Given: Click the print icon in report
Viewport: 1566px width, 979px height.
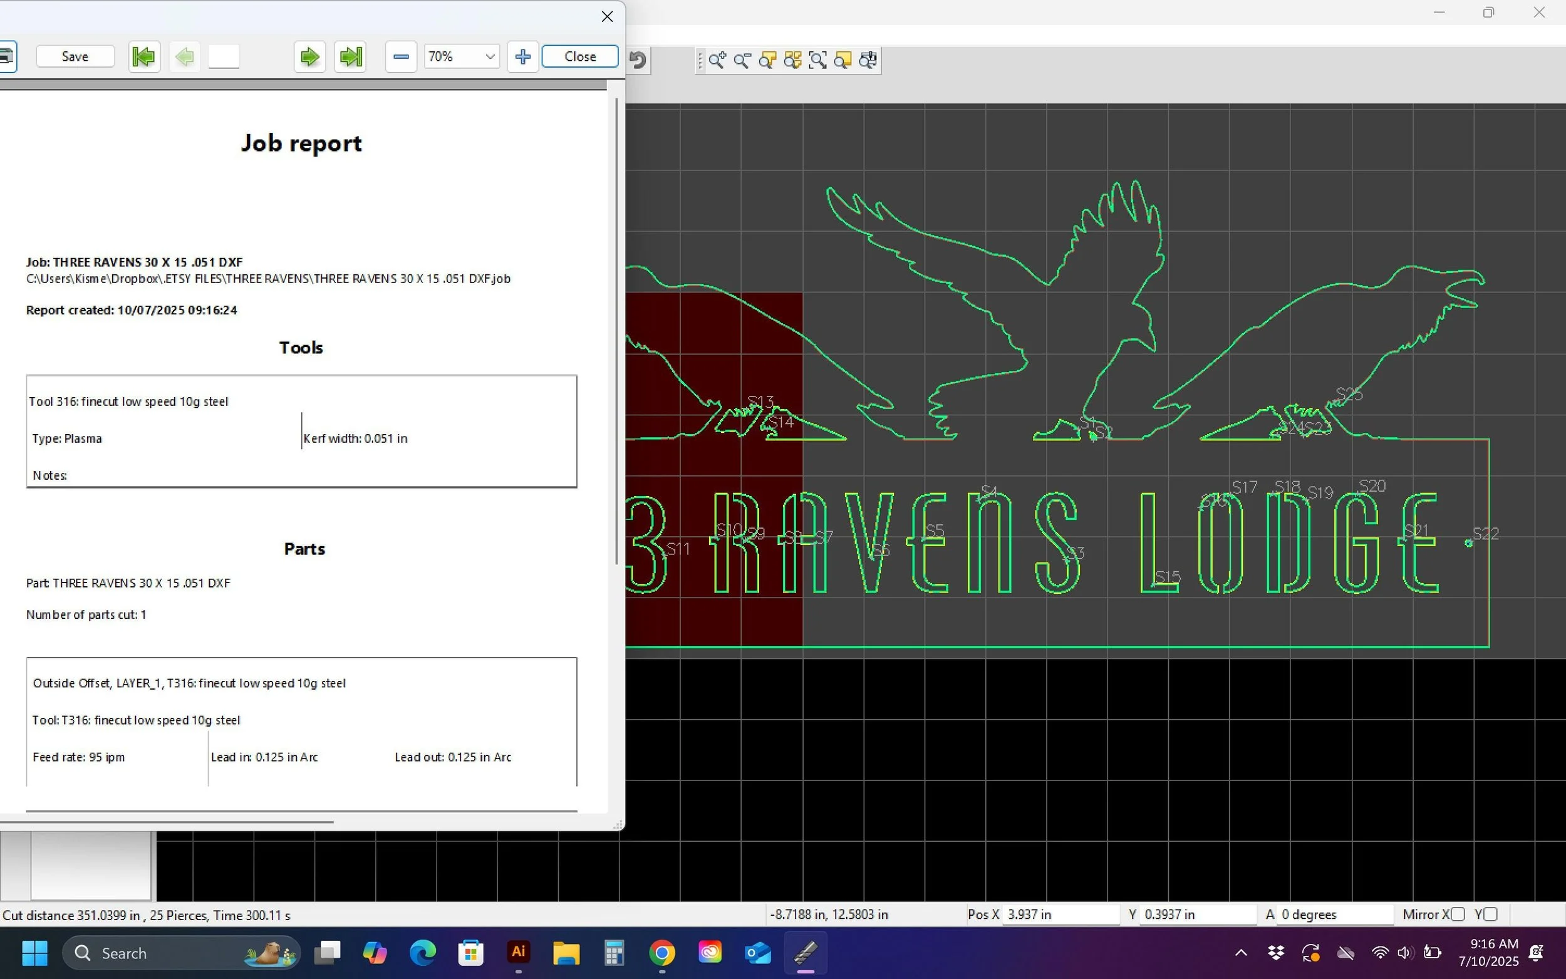Looking at the screenshot, I should (x=6, y=57).
